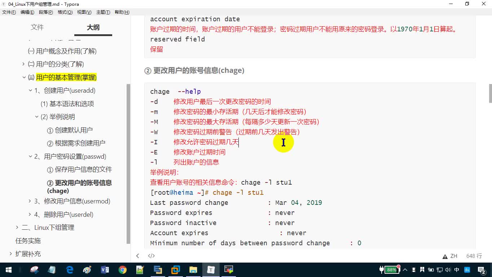Open the green notepad taskbar app

140,269
